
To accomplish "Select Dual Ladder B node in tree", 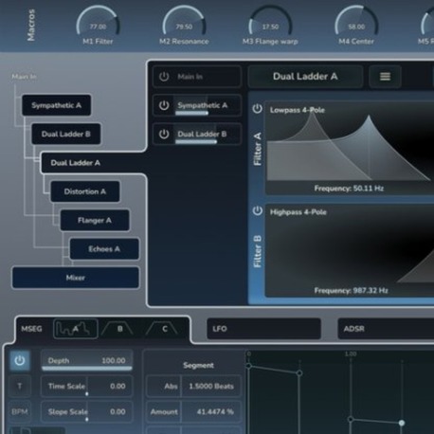I will 66,134.
